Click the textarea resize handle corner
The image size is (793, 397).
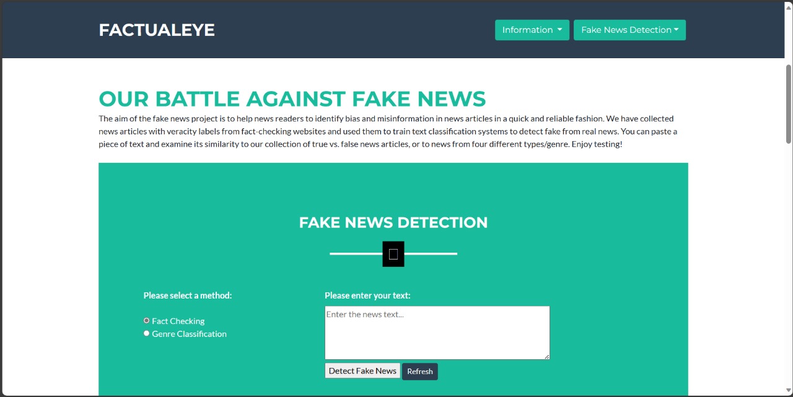point(546,356)
